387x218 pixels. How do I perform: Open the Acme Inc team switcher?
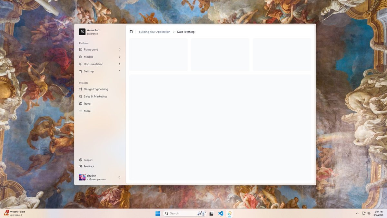[100, 32]
